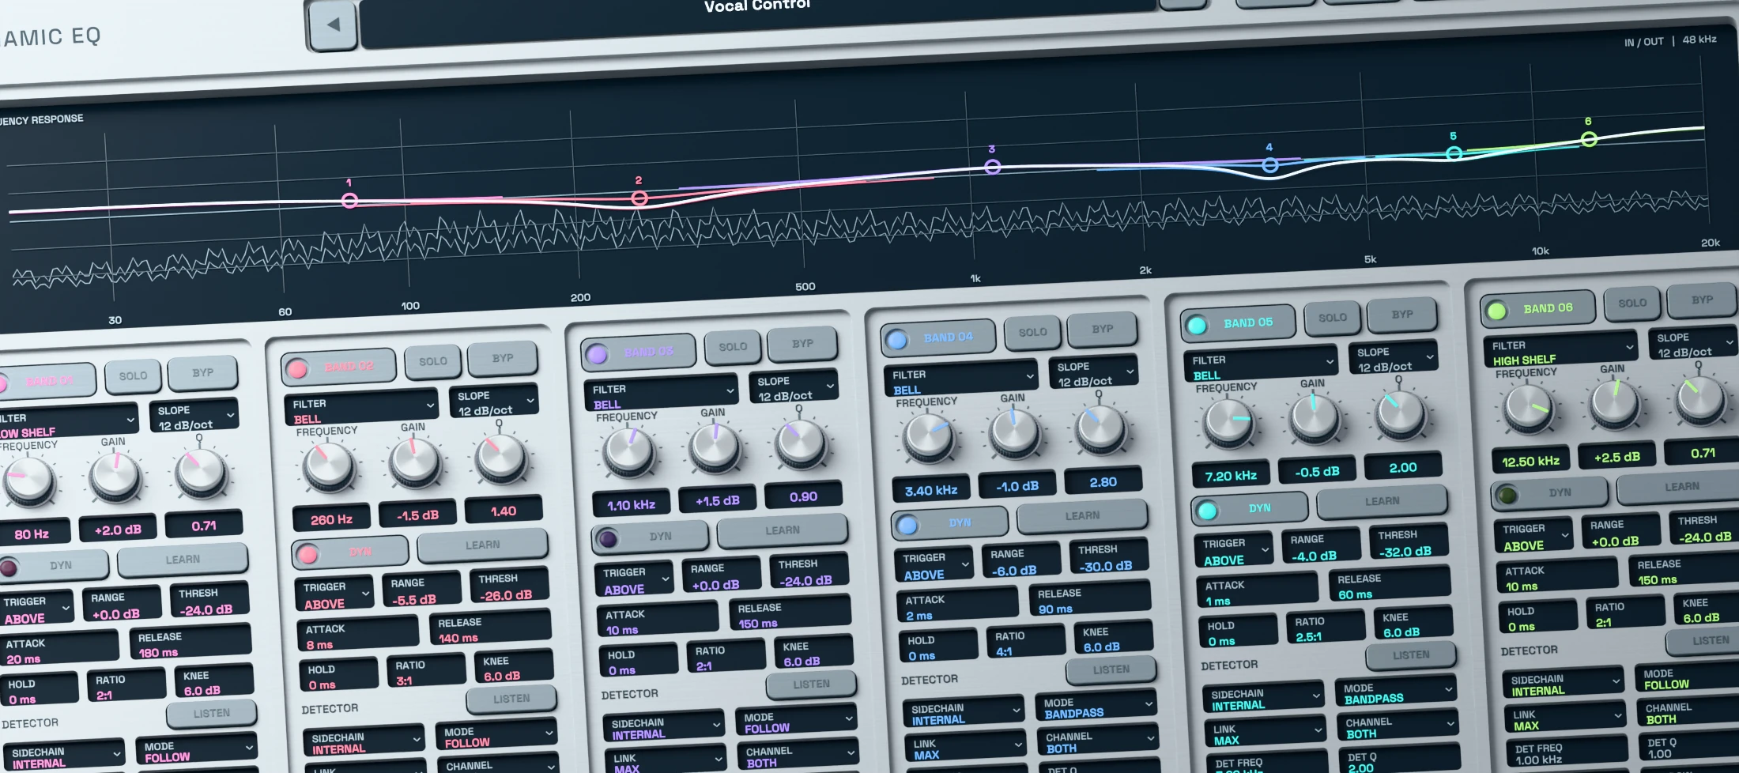Select band node 5 on the frequency graph

tap(1454, 154)
